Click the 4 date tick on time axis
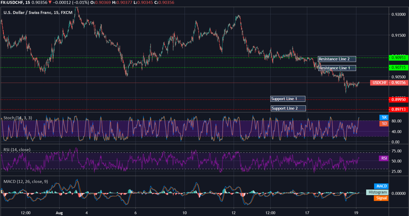The height and width of the screenshot is (216, 409). [86, 213]
